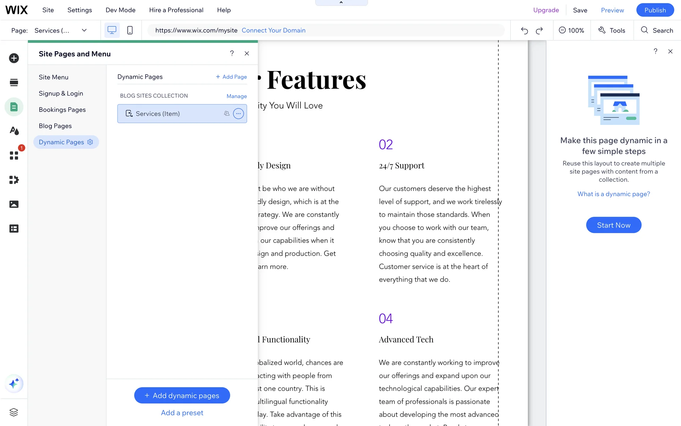The image size is (681, 426).
Task: Switch to mobile view
Action: (x=130, y=30)
